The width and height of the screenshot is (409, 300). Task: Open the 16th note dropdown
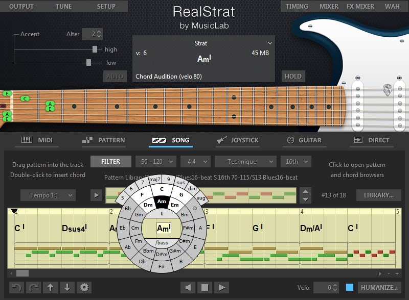pyautogui.click(x=296, y=162)
